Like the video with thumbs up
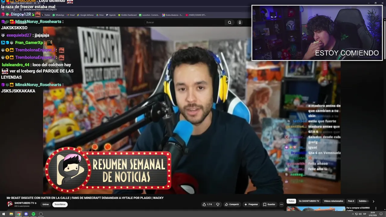 click(x=207, y=204)
